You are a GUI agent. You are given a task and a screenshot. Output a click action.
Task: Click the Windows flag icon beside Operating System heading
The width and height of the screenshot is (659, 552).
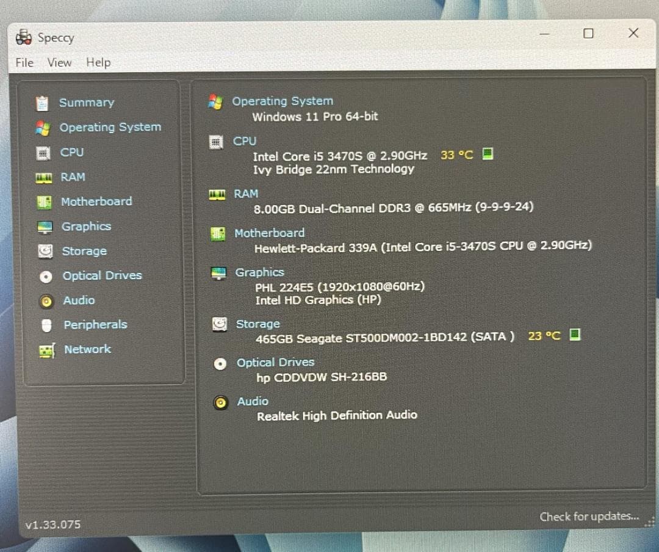tap(215, 102)
